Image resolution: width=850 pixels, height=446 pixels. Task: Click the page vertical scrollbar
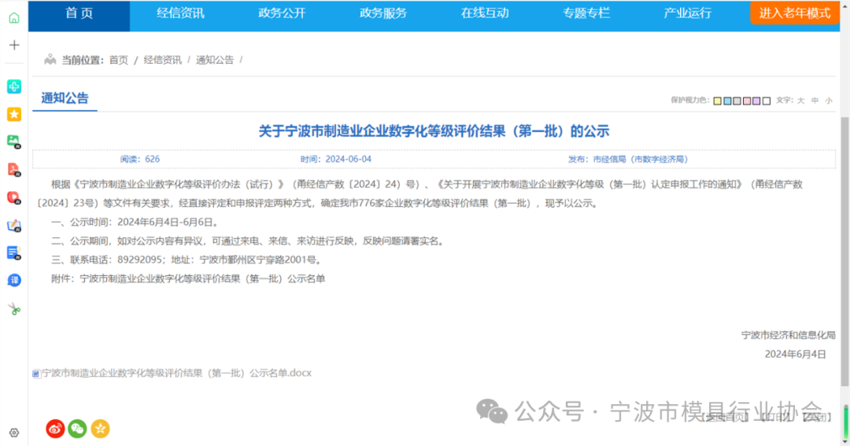click(x=844, y=252)
